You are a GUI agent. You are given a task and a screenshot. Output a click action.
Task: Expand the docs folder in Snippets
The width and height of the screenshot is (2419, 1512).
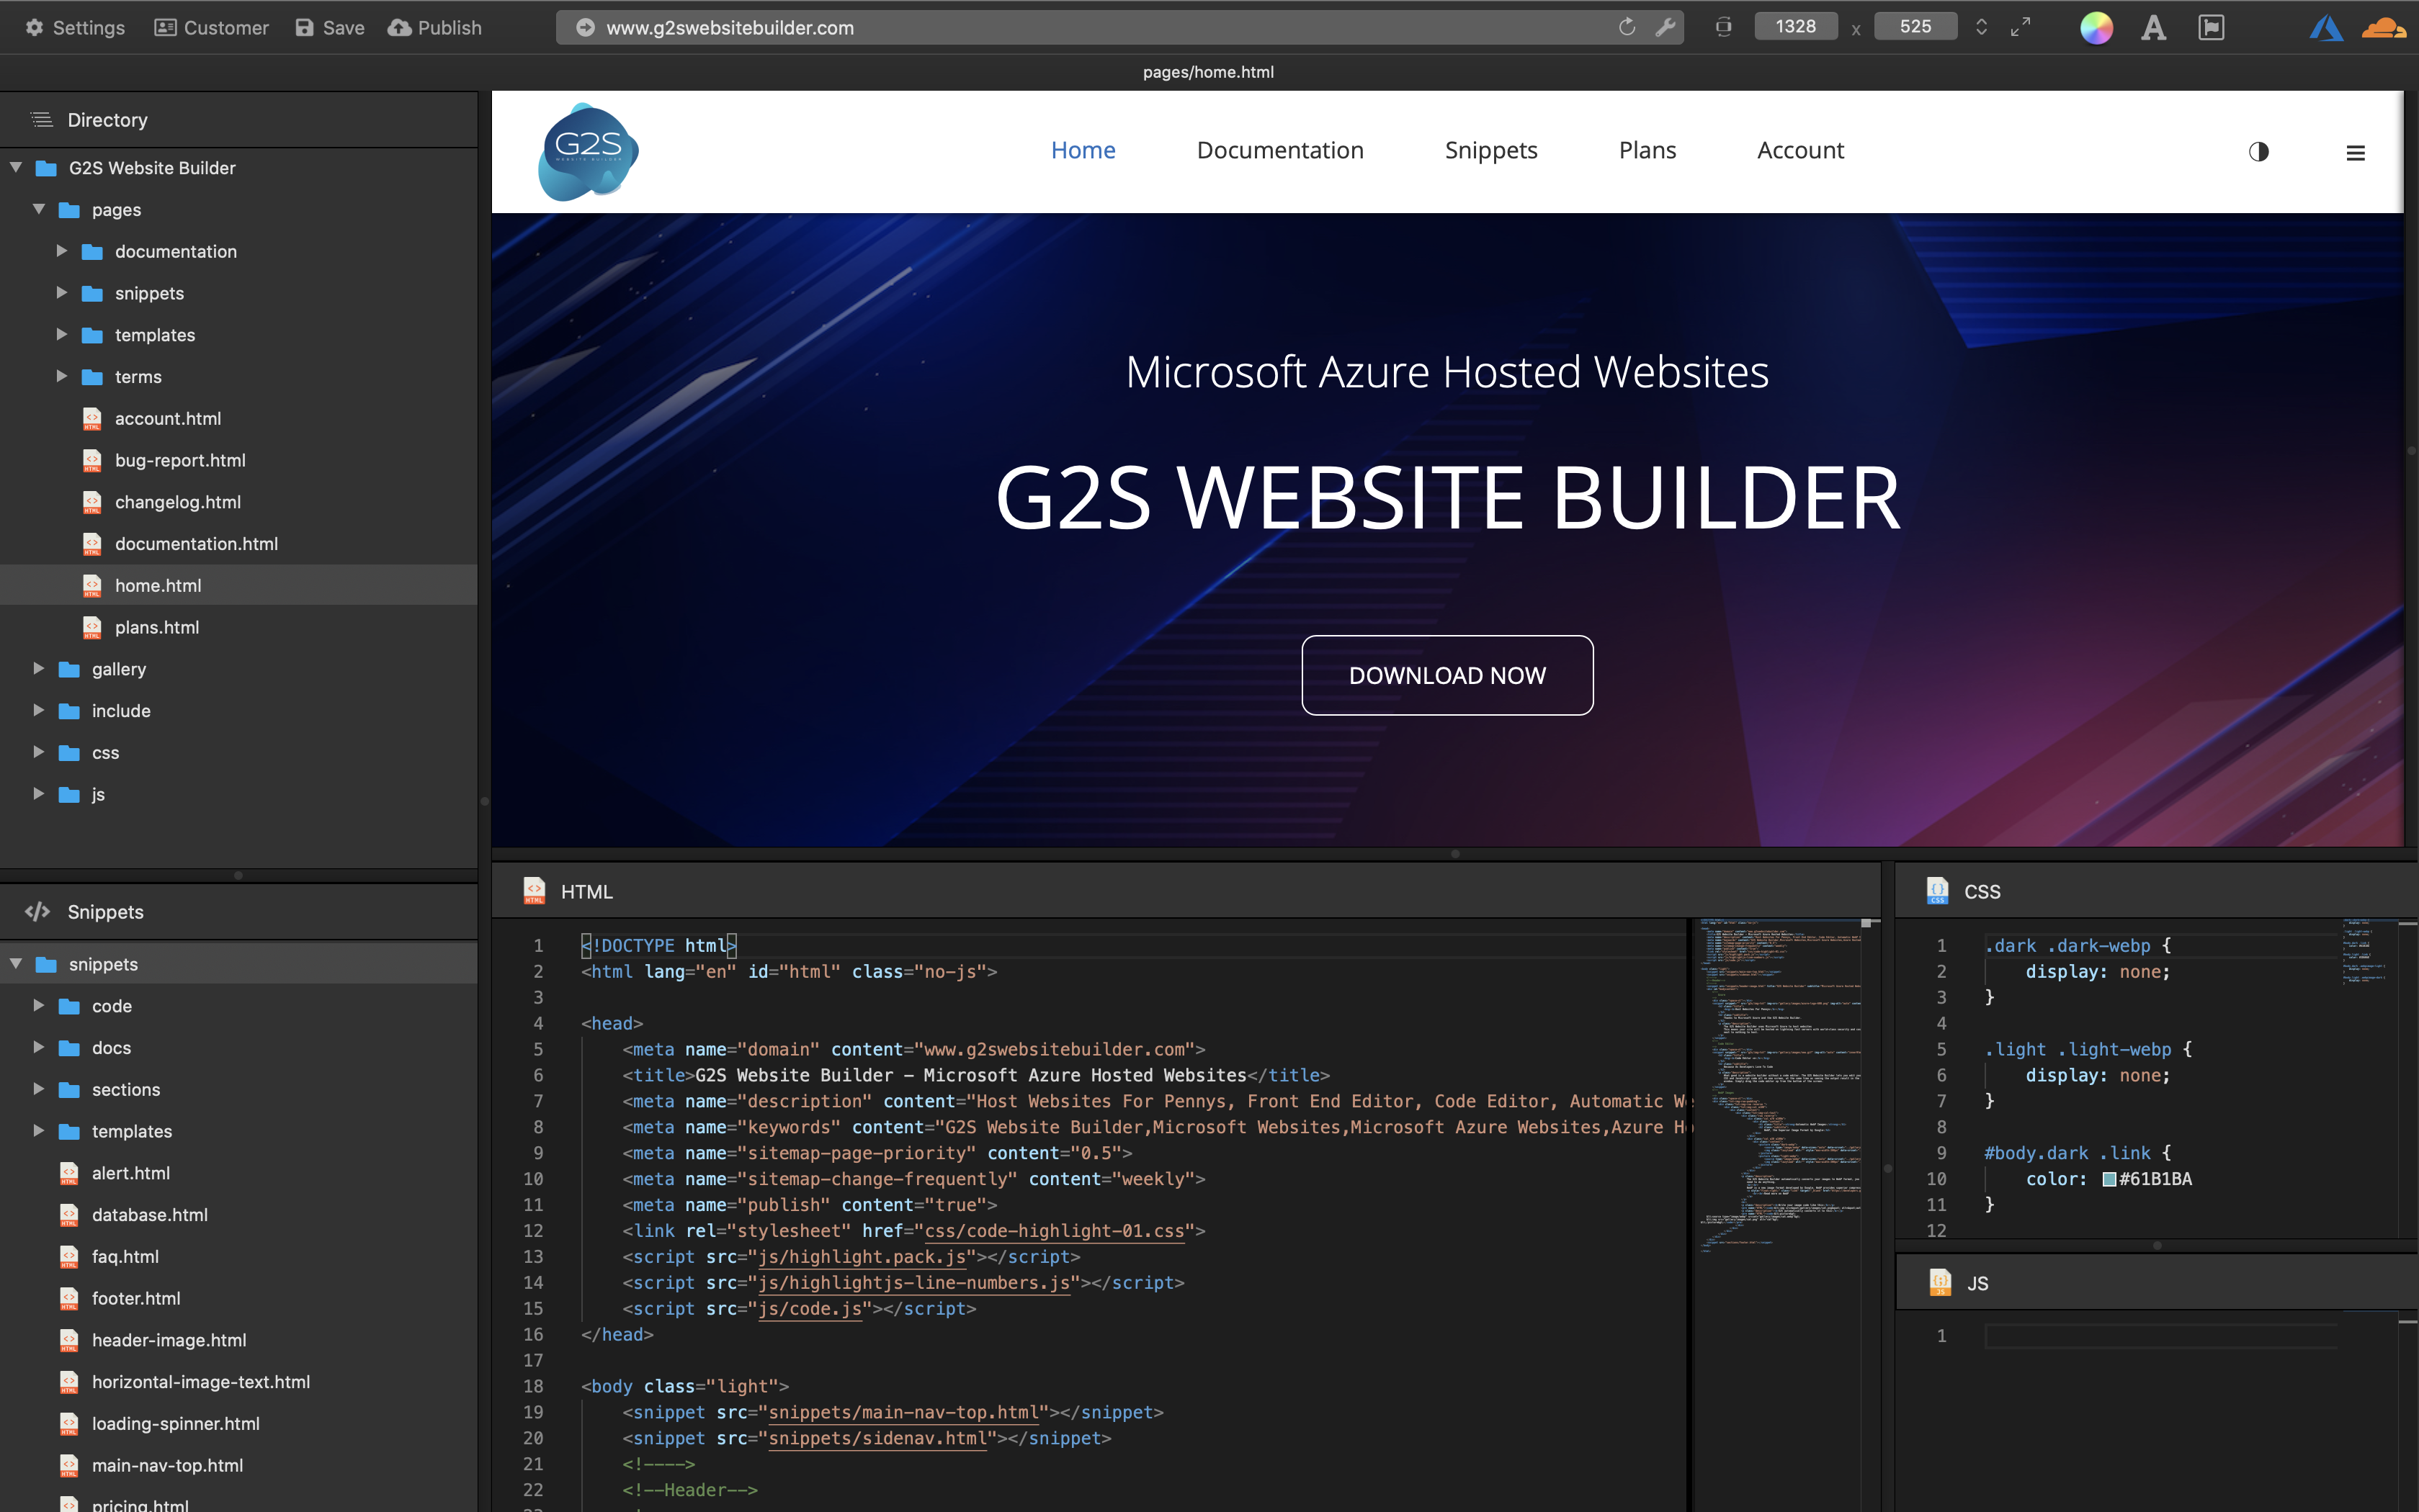[39, 1047]
